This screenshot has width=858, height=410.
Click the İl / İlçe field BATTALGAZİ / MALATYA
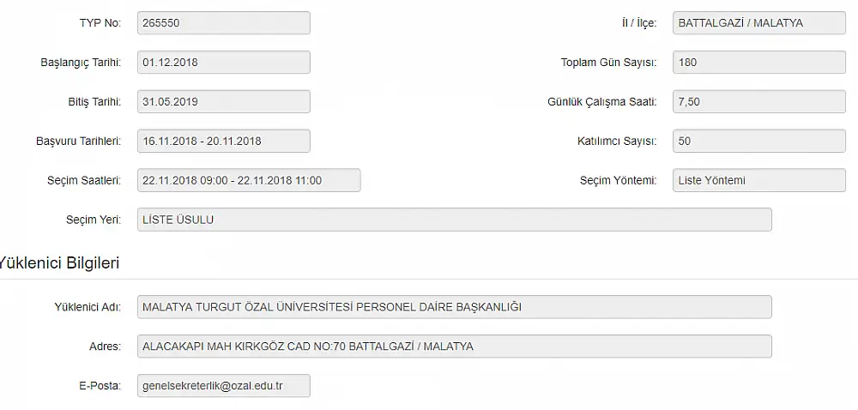click(759, 23)
